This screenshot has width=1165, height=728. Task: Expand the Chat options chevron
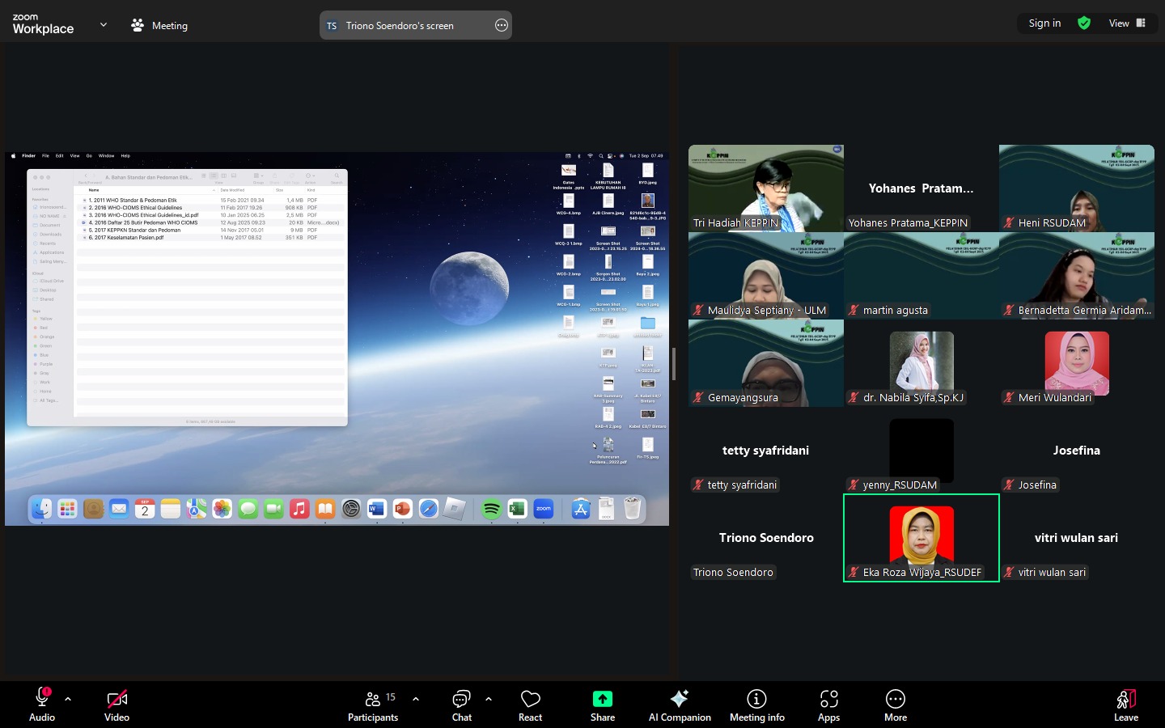489,698
